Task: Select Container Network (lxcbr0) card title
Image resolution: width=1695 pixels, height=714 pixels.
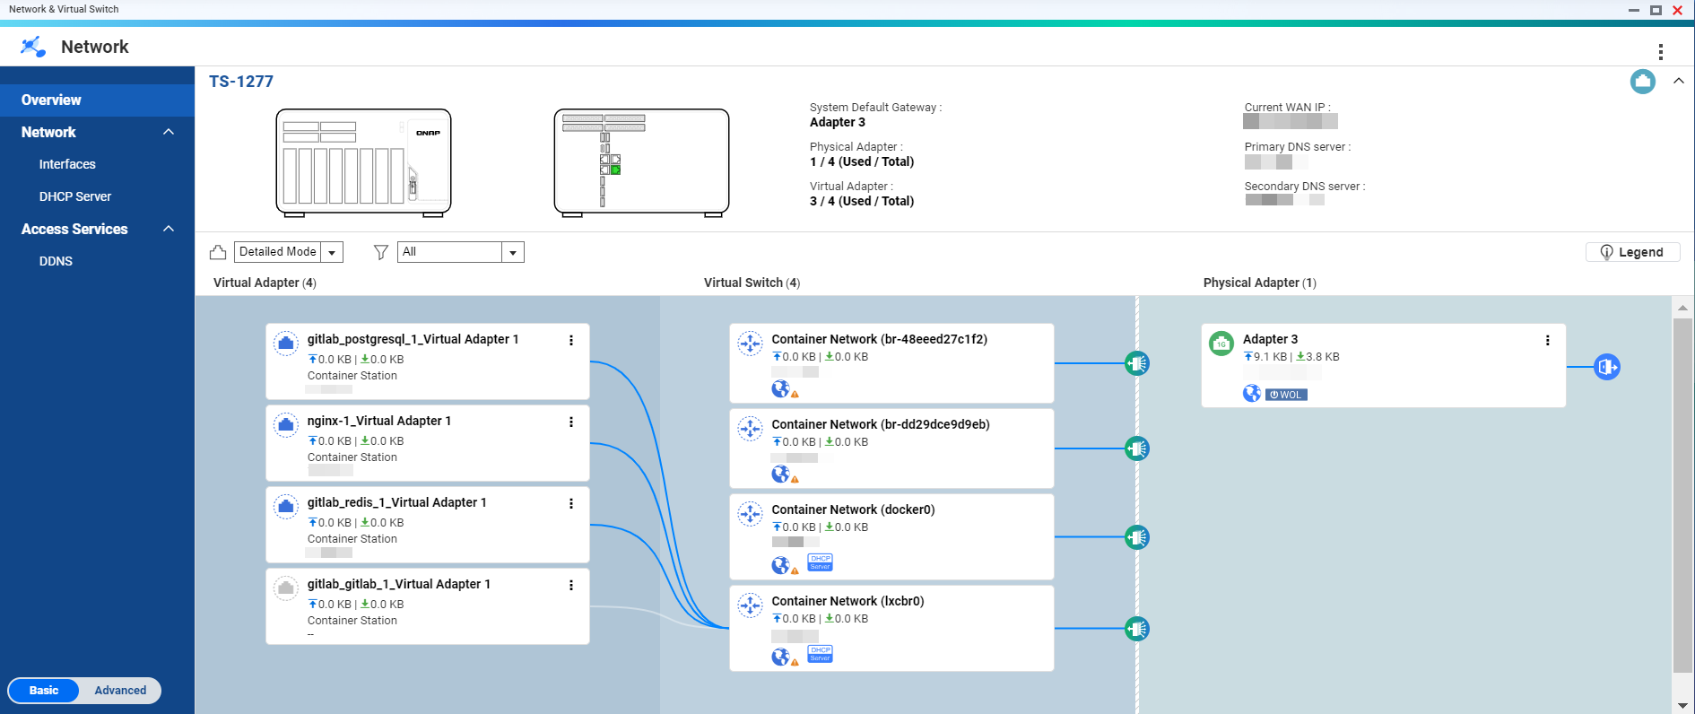Action: click(847, 601)
